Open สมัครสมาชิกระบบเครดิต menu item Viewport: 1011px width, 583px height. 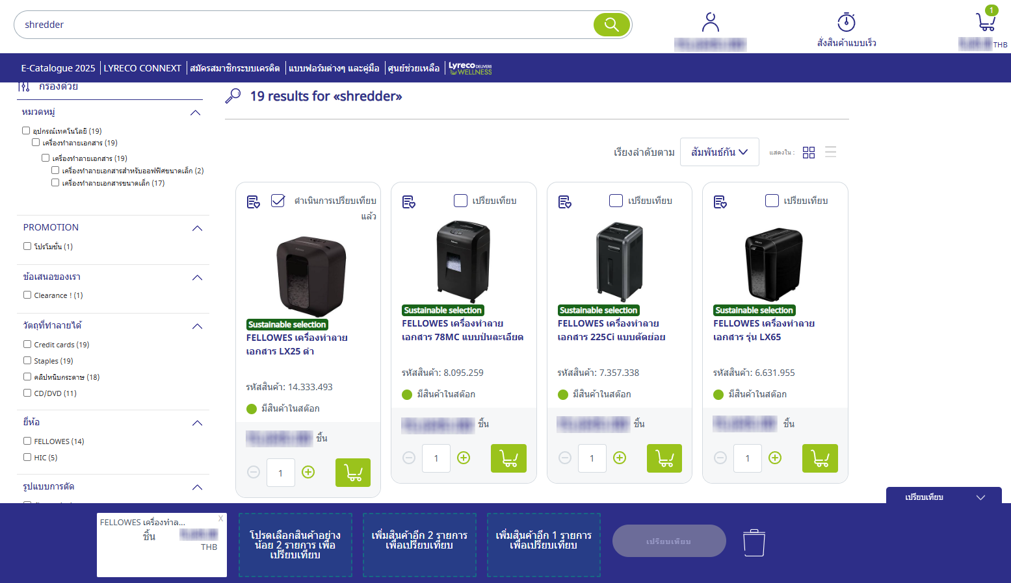235,68
